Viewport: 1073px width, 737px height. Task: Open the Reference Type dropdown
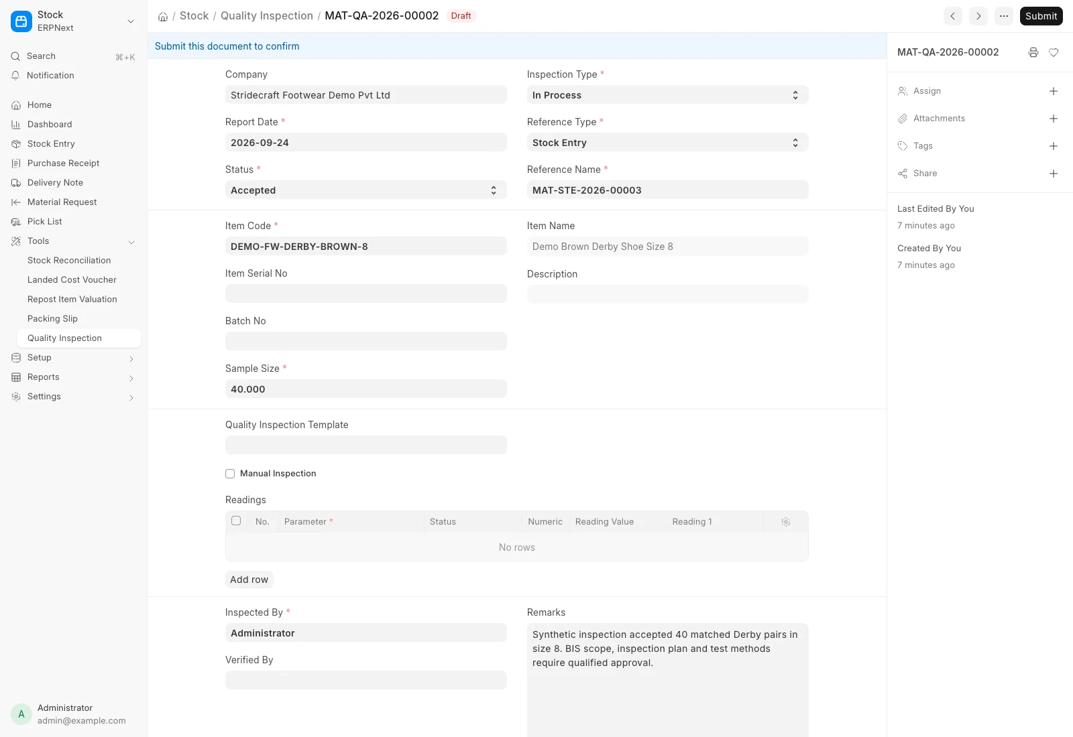[x=667, y=143]
